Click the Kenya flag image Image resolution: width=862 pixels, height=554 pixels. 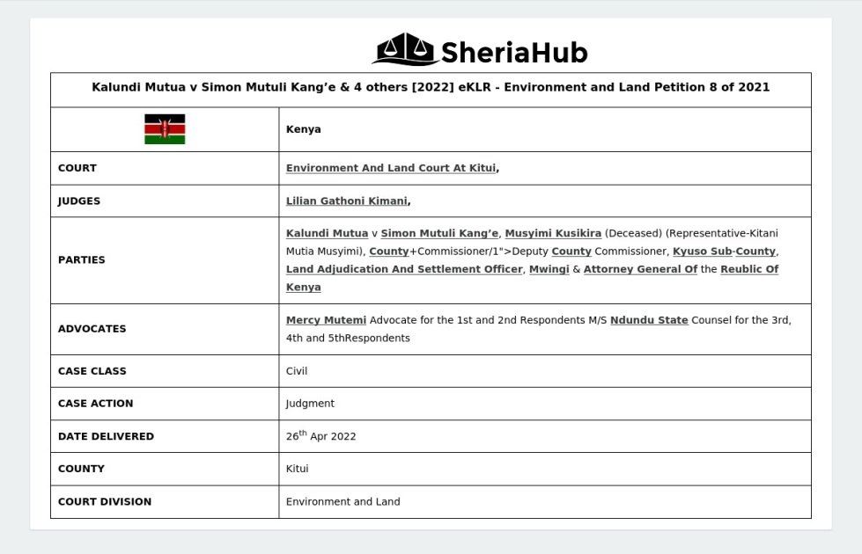(165, 129)
